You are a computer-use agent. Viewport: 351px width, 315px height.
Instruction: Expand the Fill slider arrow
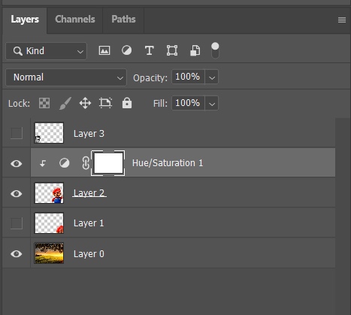click(212, 103)
